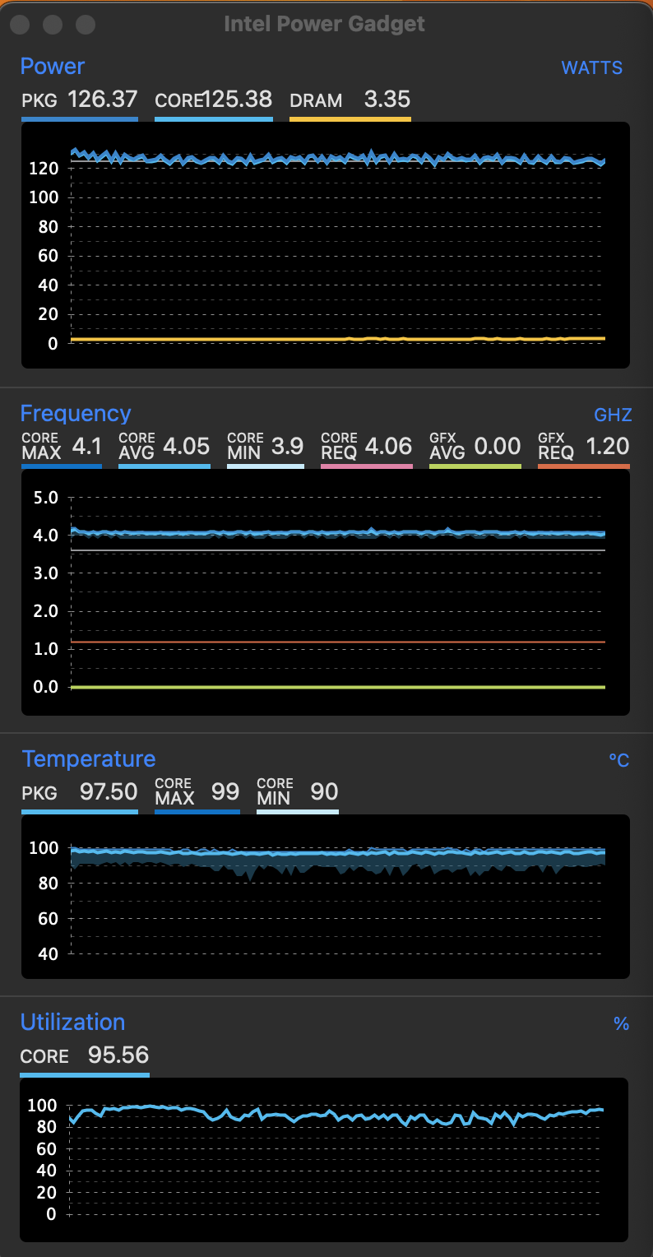This screenshot has width=653, height=1257.
Task: Click the Power graph area
Action: coord(326,245)
